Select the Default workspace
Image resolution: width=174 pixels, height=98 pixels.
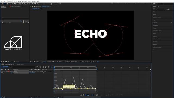[x=113, y=4]
